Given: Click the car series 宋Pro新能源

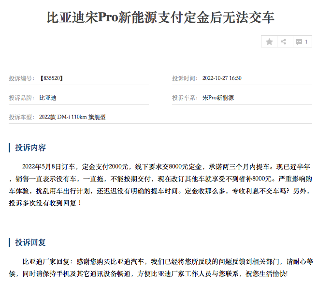Looking at the screenshot, I should pyautogui.click(x=218, y=98).
